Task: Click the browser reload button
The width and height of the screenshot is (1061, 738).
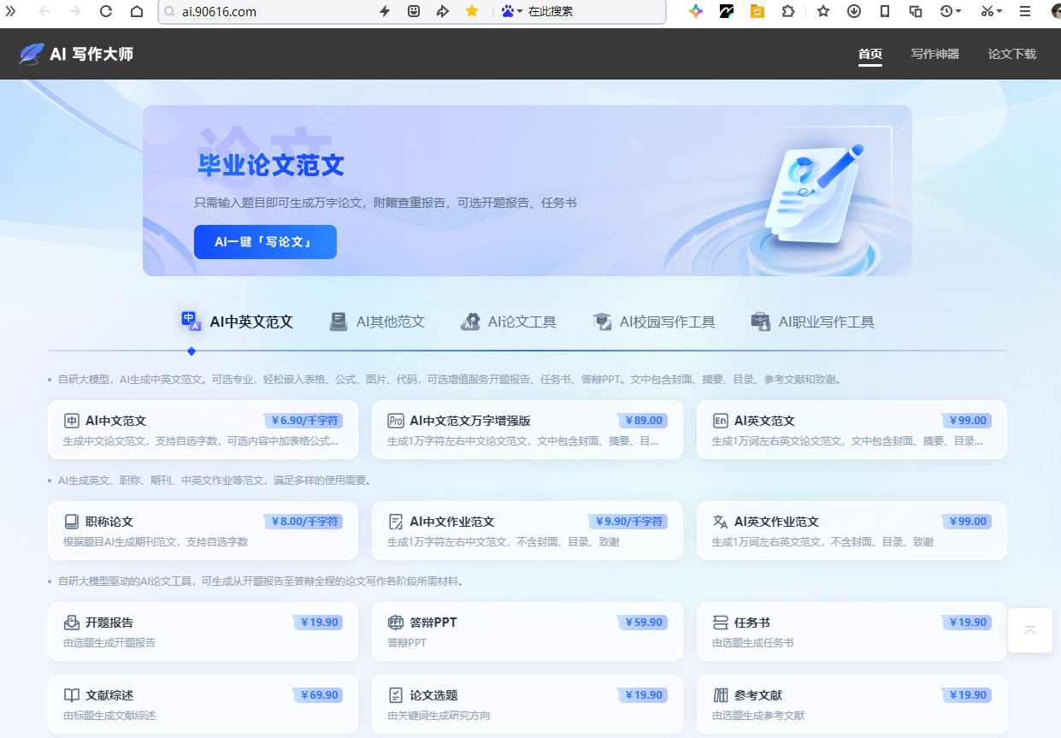Action: [106, 11]
